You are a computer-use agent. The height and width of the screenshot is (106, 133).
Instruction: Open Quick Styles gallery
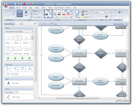click(77, 14)
